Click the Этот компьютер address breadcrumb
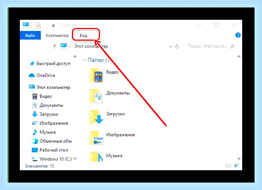The image size is (262, 190). (91, 46)
